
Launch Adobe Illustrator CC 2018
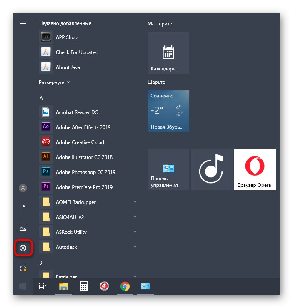(x=88, y=157)
